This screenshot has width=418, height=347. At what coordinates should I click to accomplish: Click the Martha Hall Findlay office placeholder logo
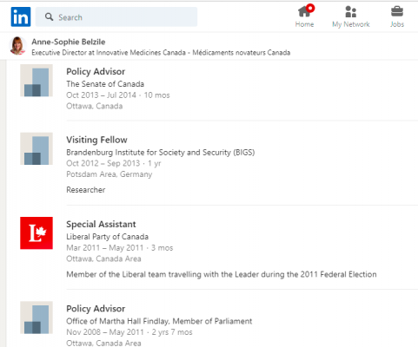click(36, 318)
